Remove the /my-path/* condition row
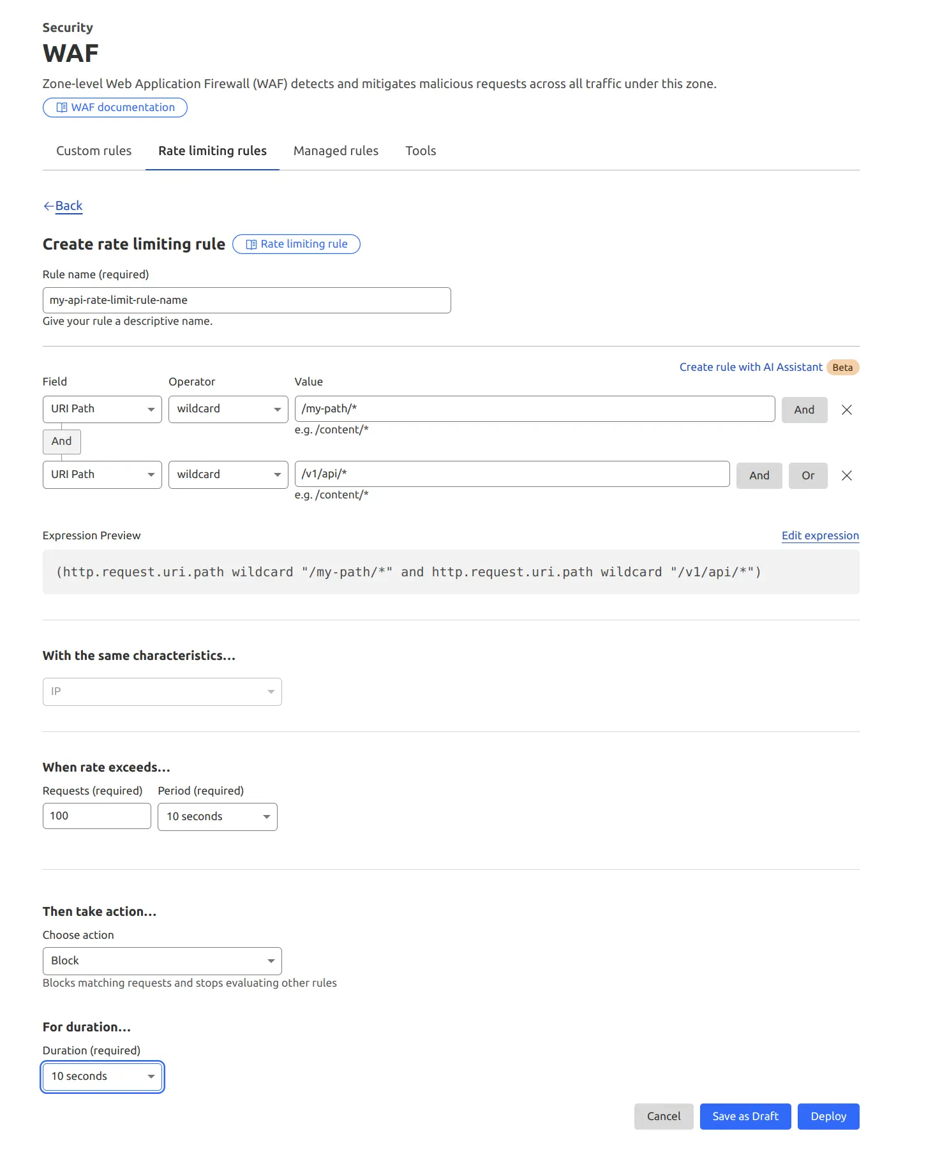The image size is (926, 1159). pos(847,410)
